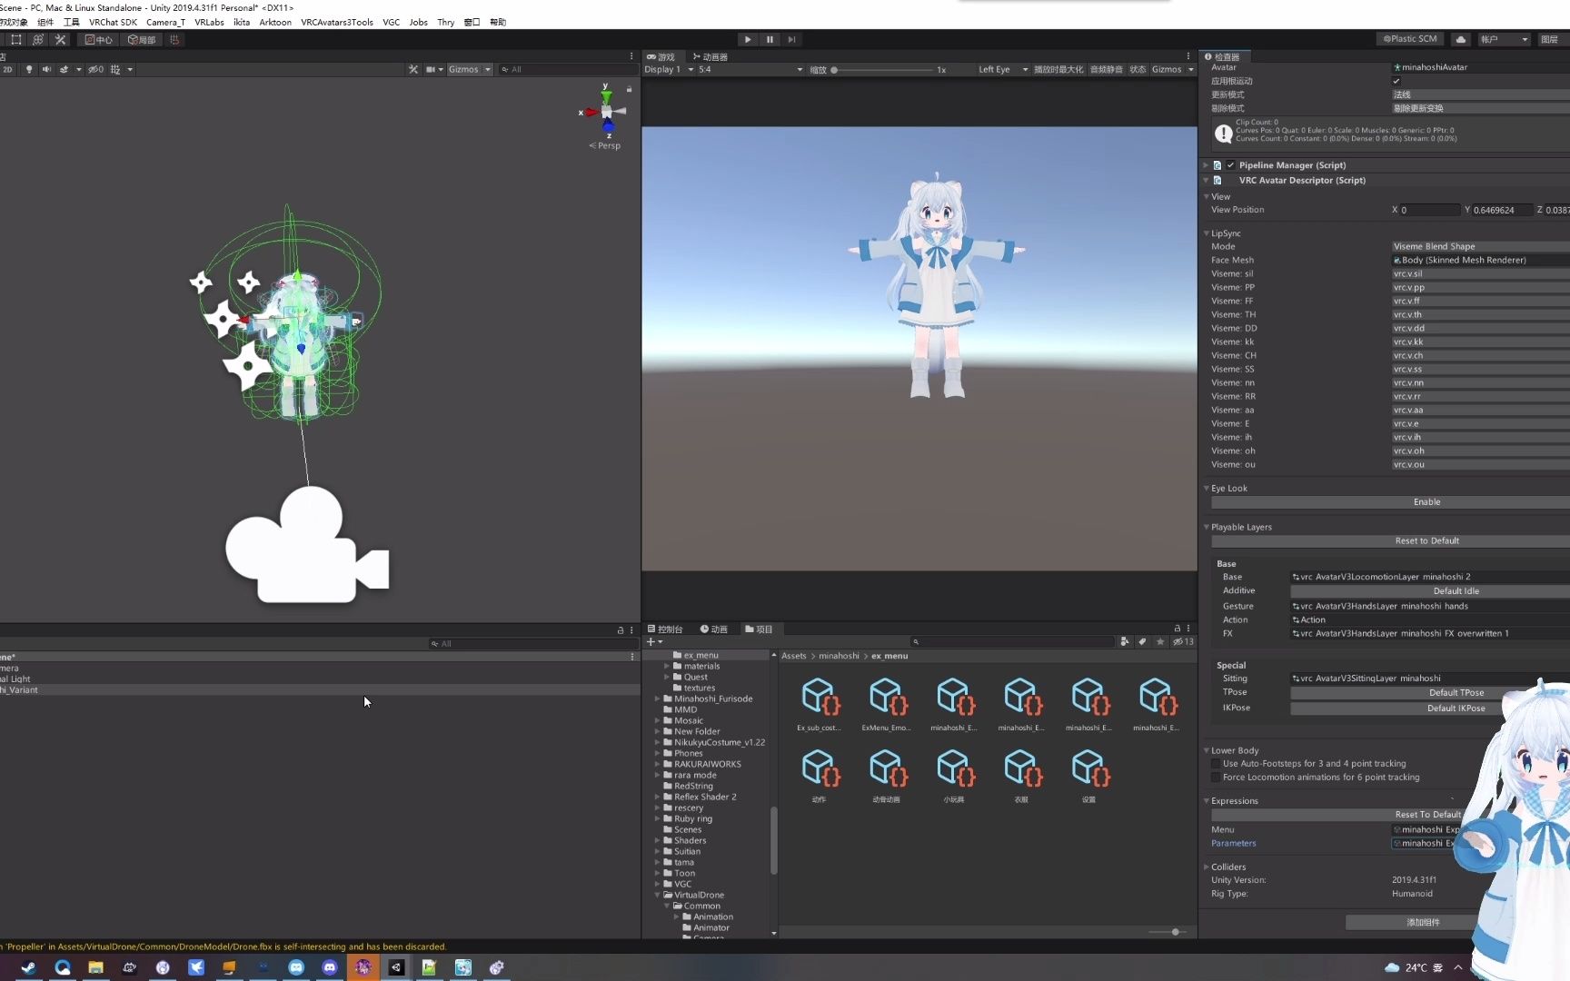The height and width of the screenshot is (981, 1570).
Task: Open the custom editor tools icon
Action: 61,40
